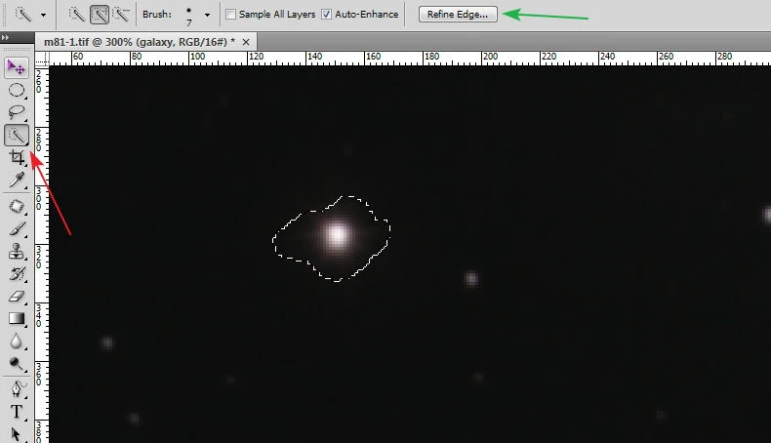
Task: Choose the Lasso tool
Action: (17, 112)
